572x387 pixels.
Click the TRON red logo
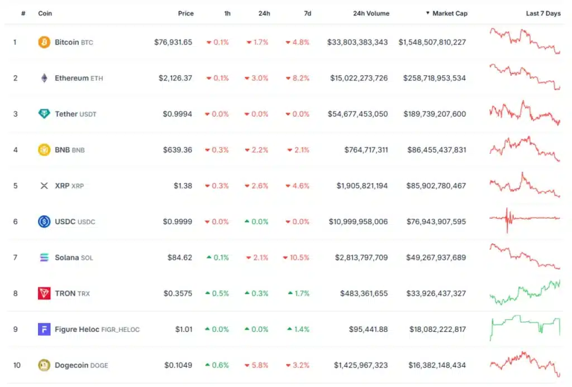click(x=44, y=293)
